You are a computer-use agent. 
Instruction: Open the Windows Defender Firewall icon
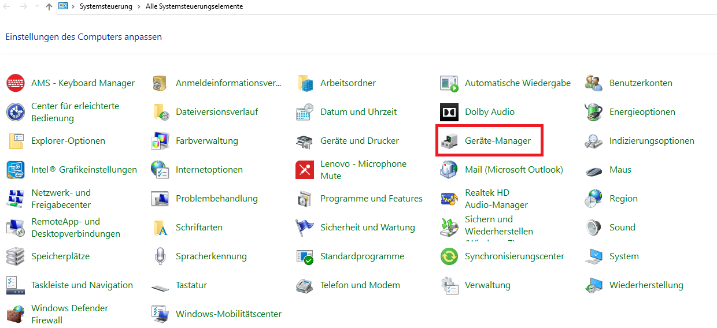coord(16,314)
